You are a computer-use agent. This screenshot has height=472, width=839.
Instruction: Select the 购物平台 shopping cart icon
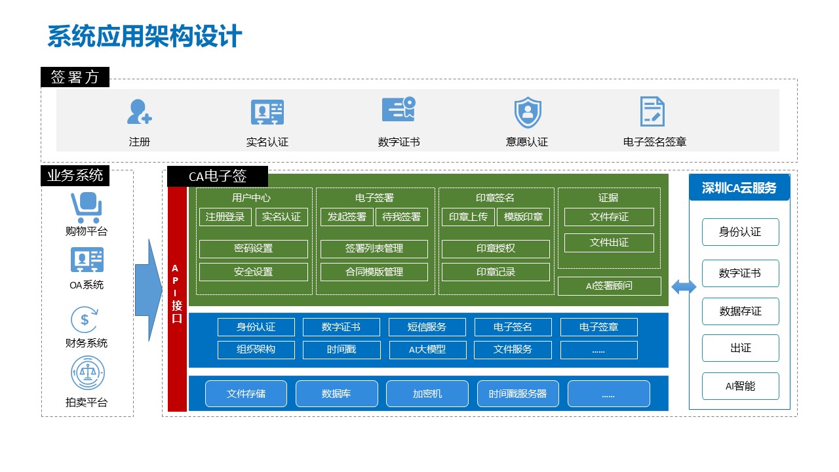[87, 207]
